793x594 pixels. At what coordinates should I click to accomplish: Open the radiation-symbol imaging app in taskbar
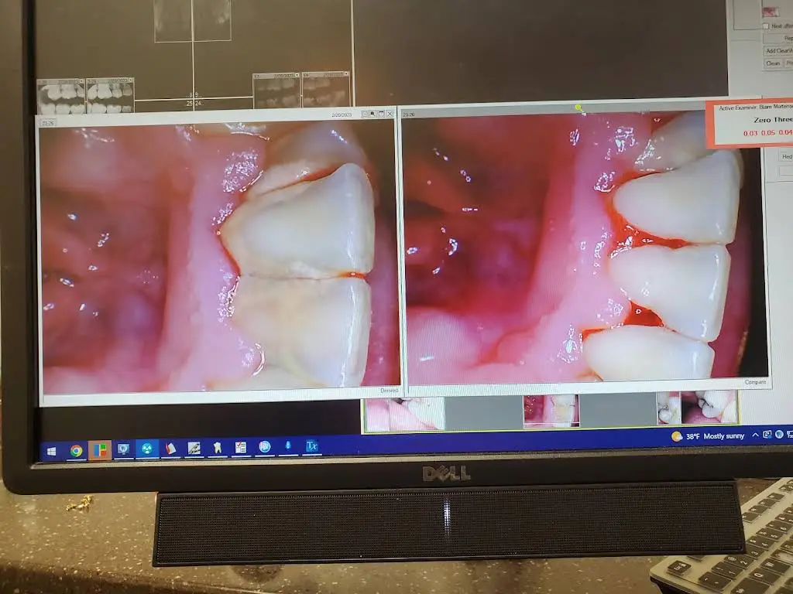coord(146,449)
